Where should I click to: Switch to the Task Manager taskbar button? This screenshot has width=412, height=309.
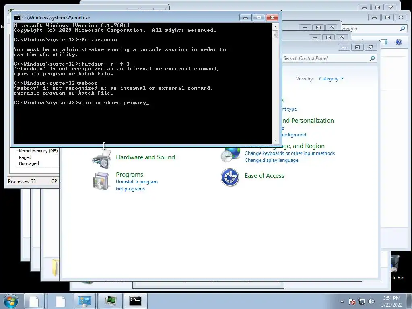(110, 301)
